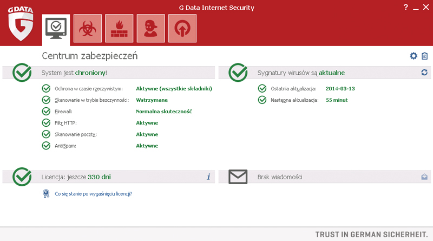Image resolution: width=433 pixels, height=241 pixels.
Task: Click the 'System jest chroniony' checkmark icon
Action: click(22, 73)
